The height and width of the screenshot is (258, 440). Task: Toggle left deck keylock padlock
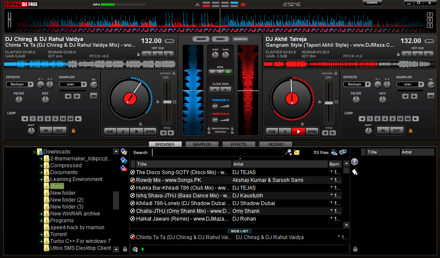(174, 73)
